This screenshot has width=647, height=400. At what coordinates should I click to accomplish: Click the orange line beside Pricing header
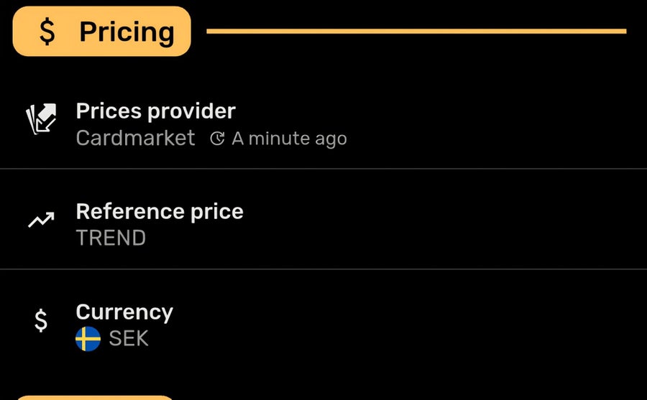pyautogui.click(x=416, y=32)
